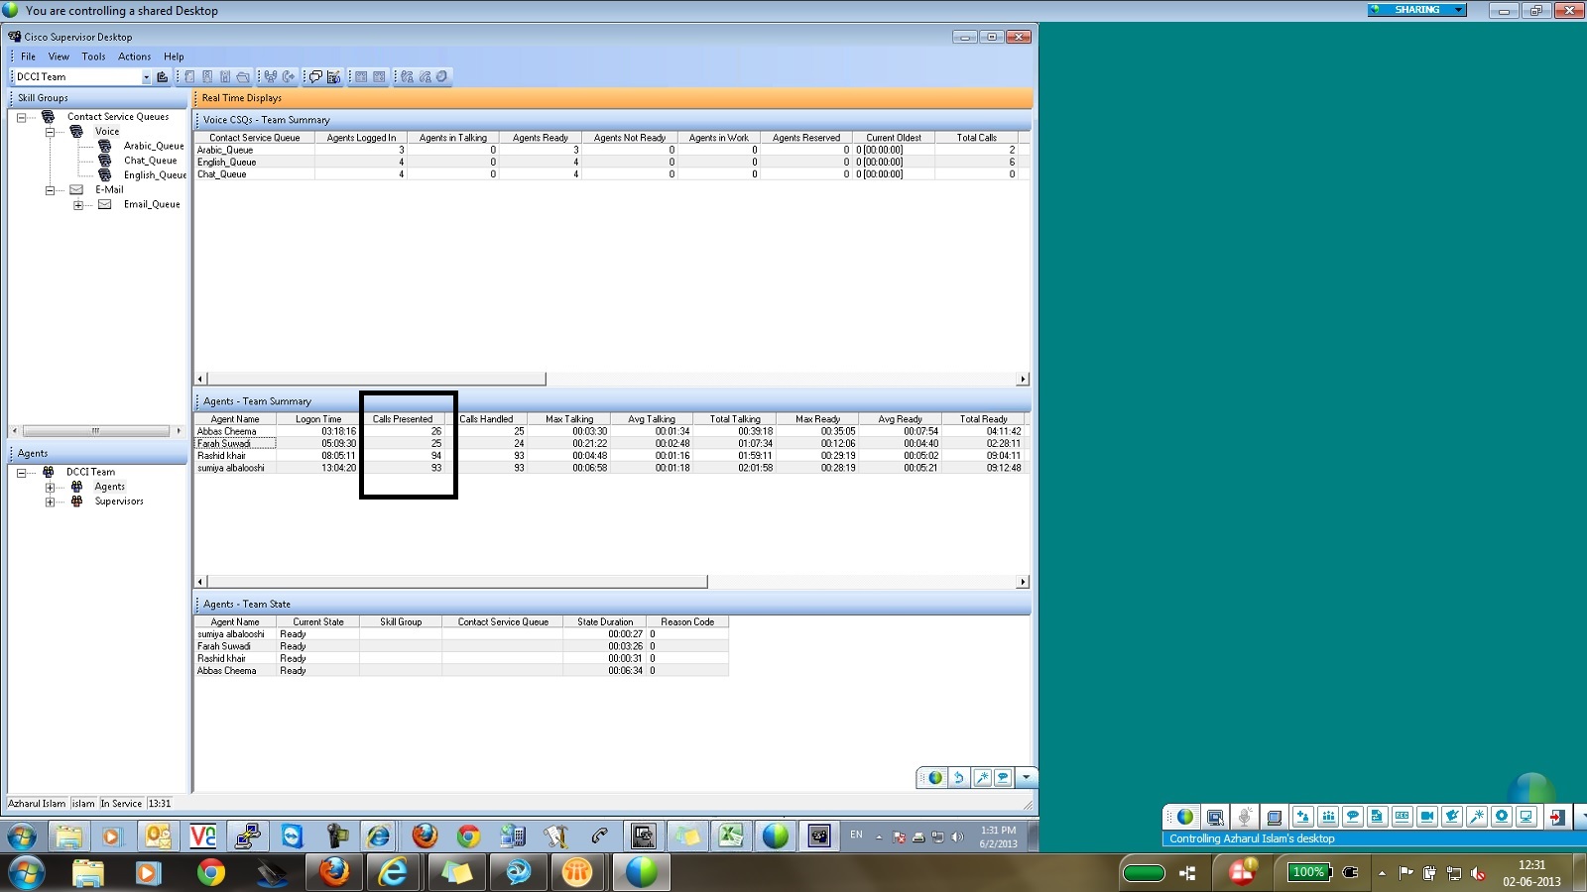This screenshot has height=892, width=1587.
Task: Sort by Current State column header
Action: point(318,622)
